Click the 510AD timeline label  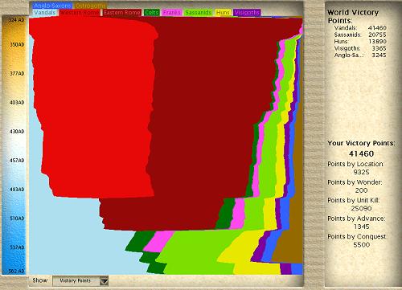pyautogui.click(x=17, y=219)
